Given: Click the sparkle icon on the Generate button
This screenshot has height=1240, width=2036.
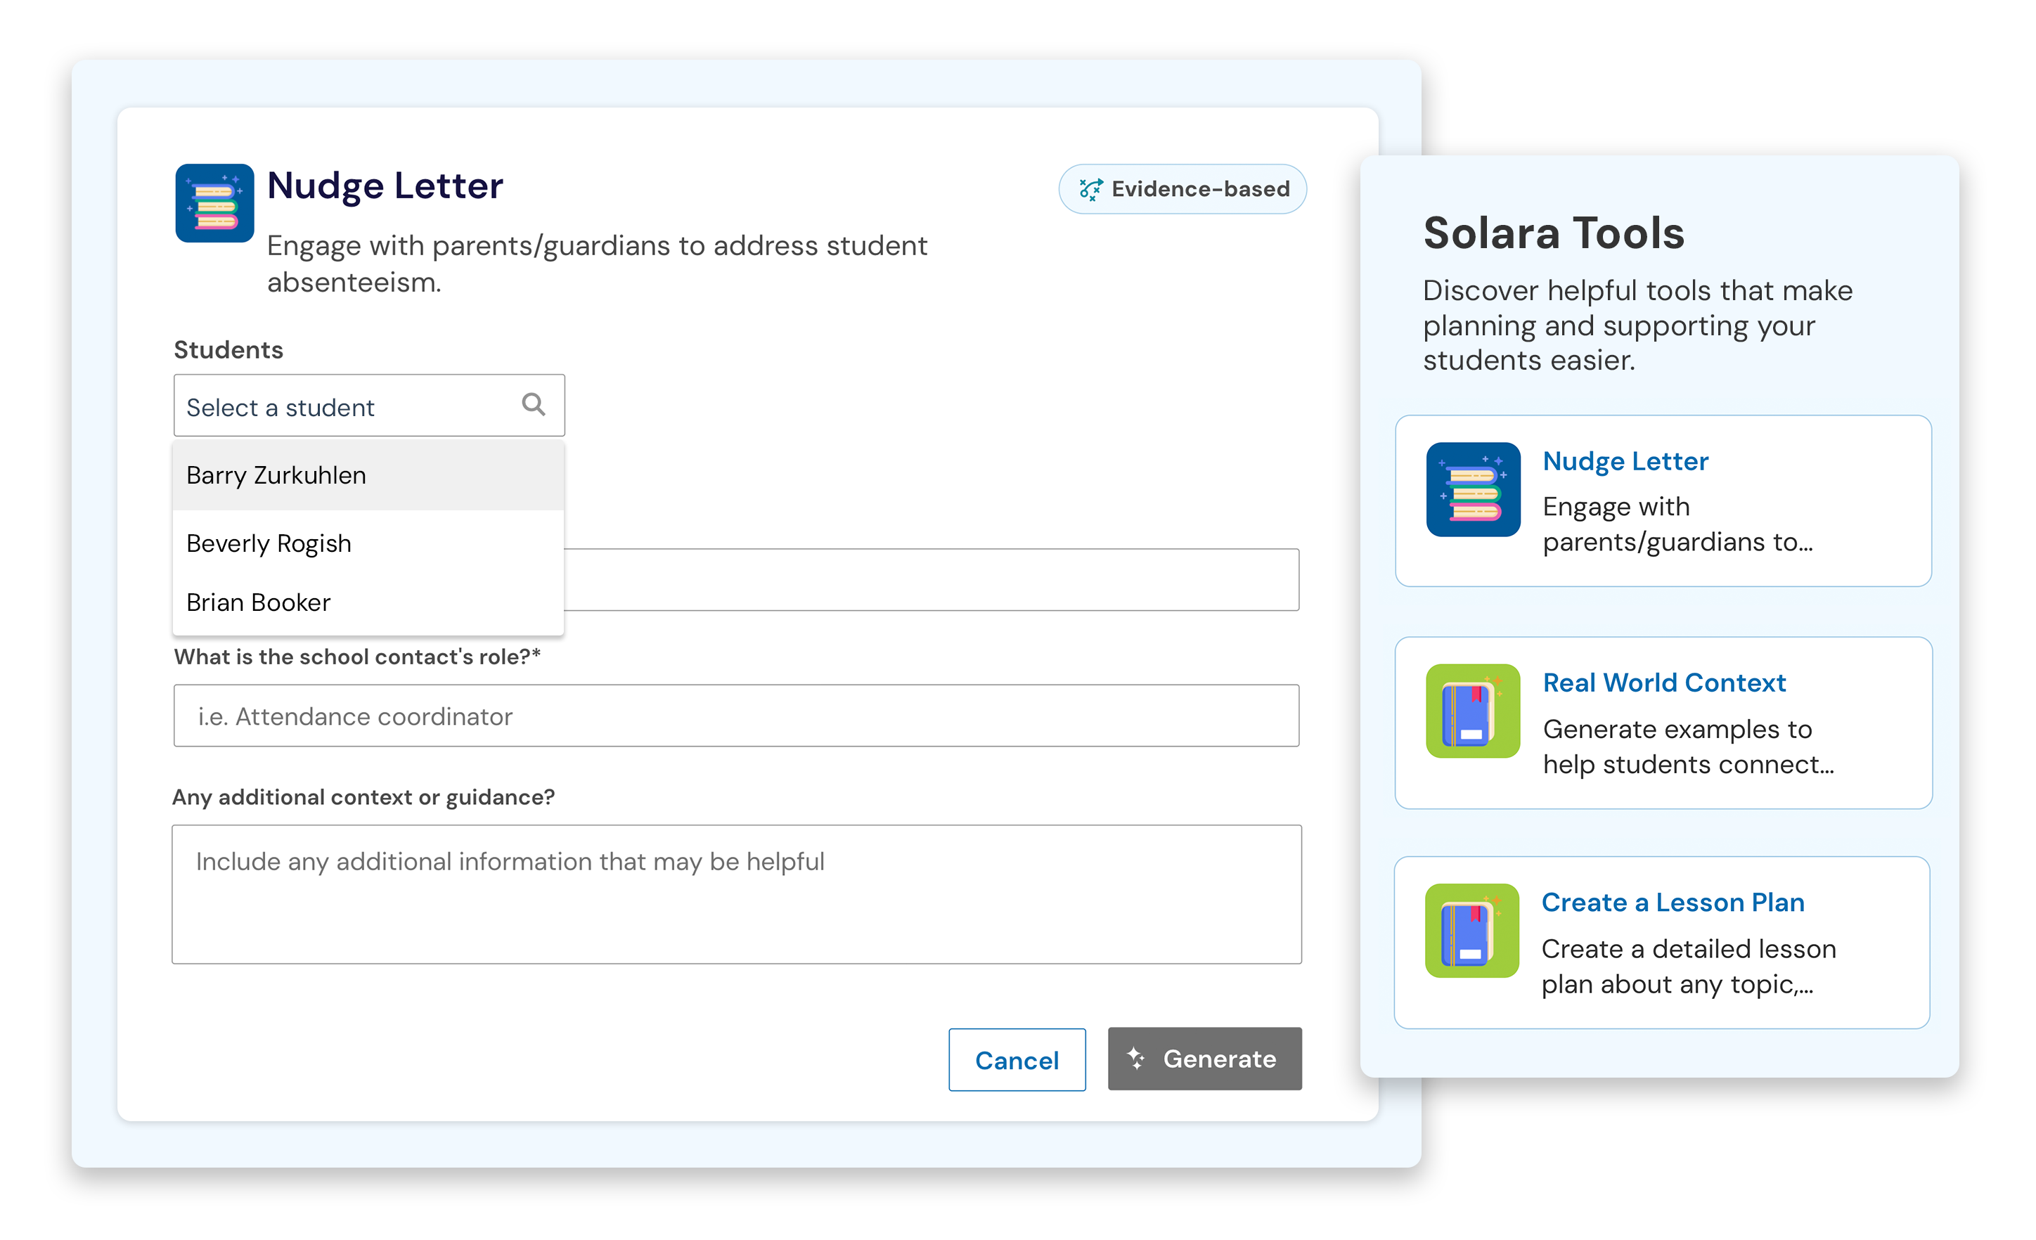Looking at the screenshot, I should (1136, 1058).
